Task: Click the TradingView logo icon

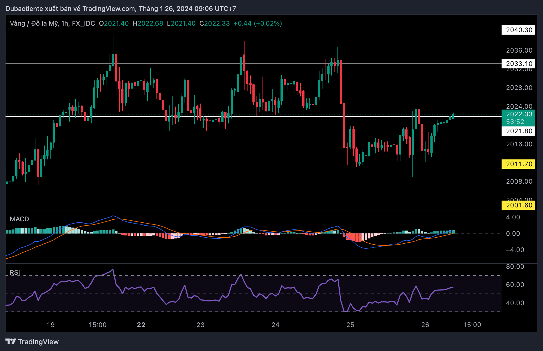Action: pos(11,341)
